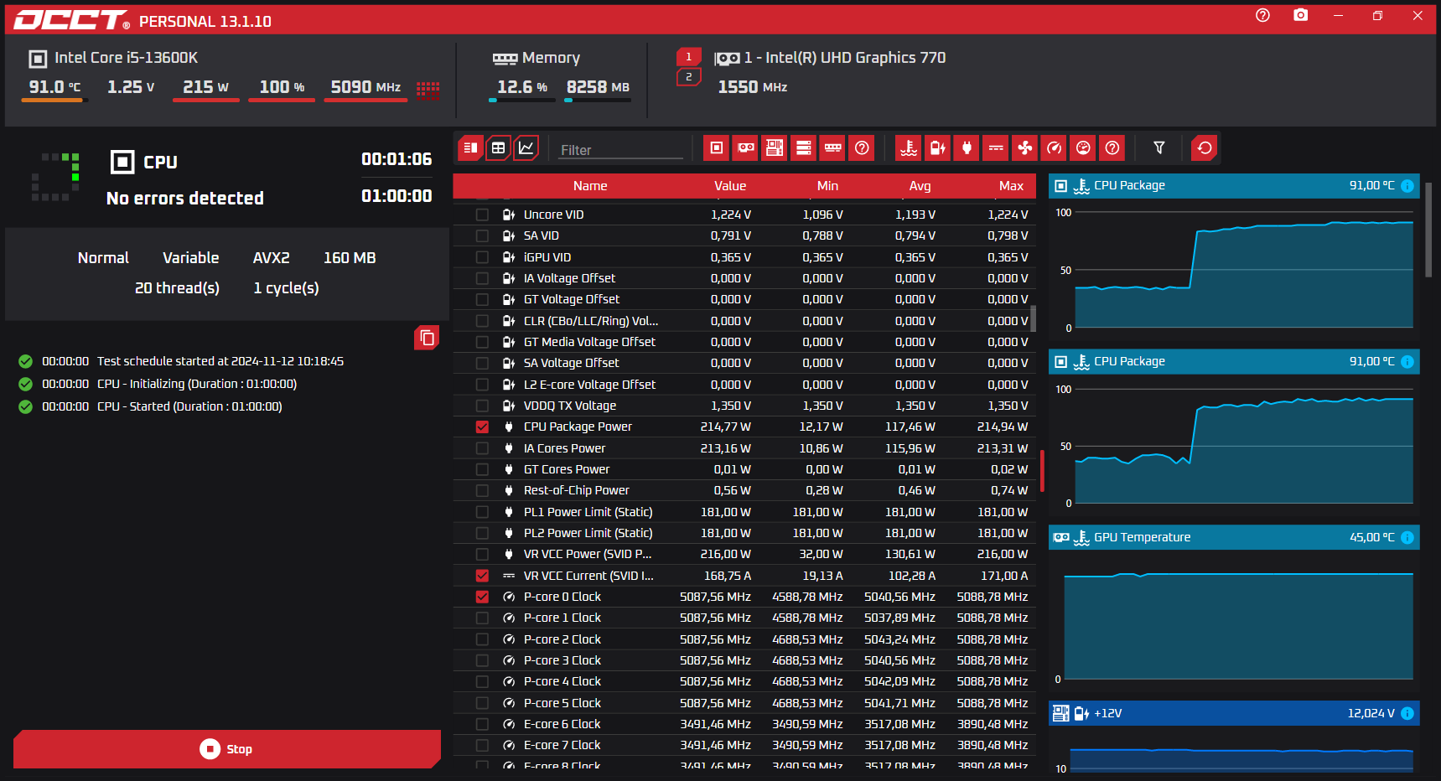Show clock frequency sensors
The height and width of the screenshot is (781, 1441).
[x=1054, y=148]
